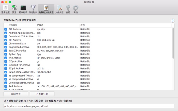Click the 'txz' extension cell
Screen dimensions: 178x111
tap(38, 76)
